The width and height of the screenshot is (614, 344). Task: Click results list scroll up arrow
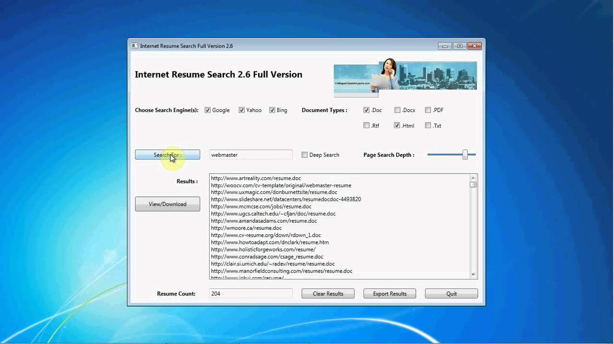(473, 178)
